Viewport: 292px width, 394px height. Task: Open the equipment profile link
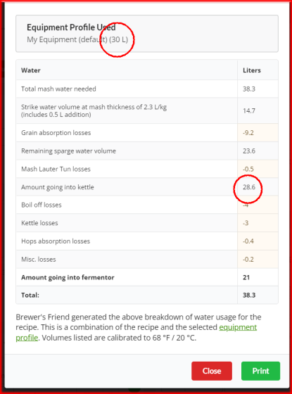(x=238, y=327)
